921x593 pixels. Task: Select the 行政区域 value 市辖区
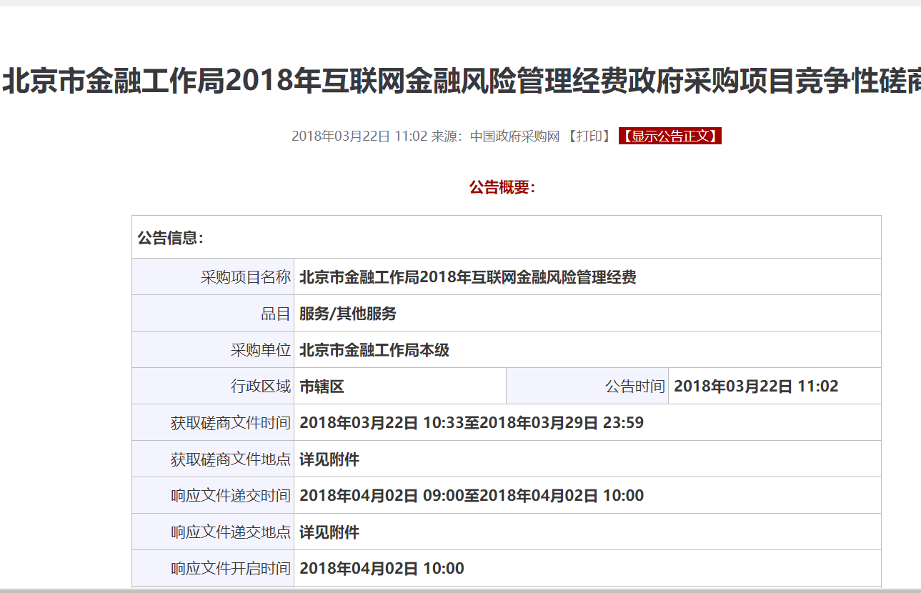pyautogui.click(x=322, y=385)
